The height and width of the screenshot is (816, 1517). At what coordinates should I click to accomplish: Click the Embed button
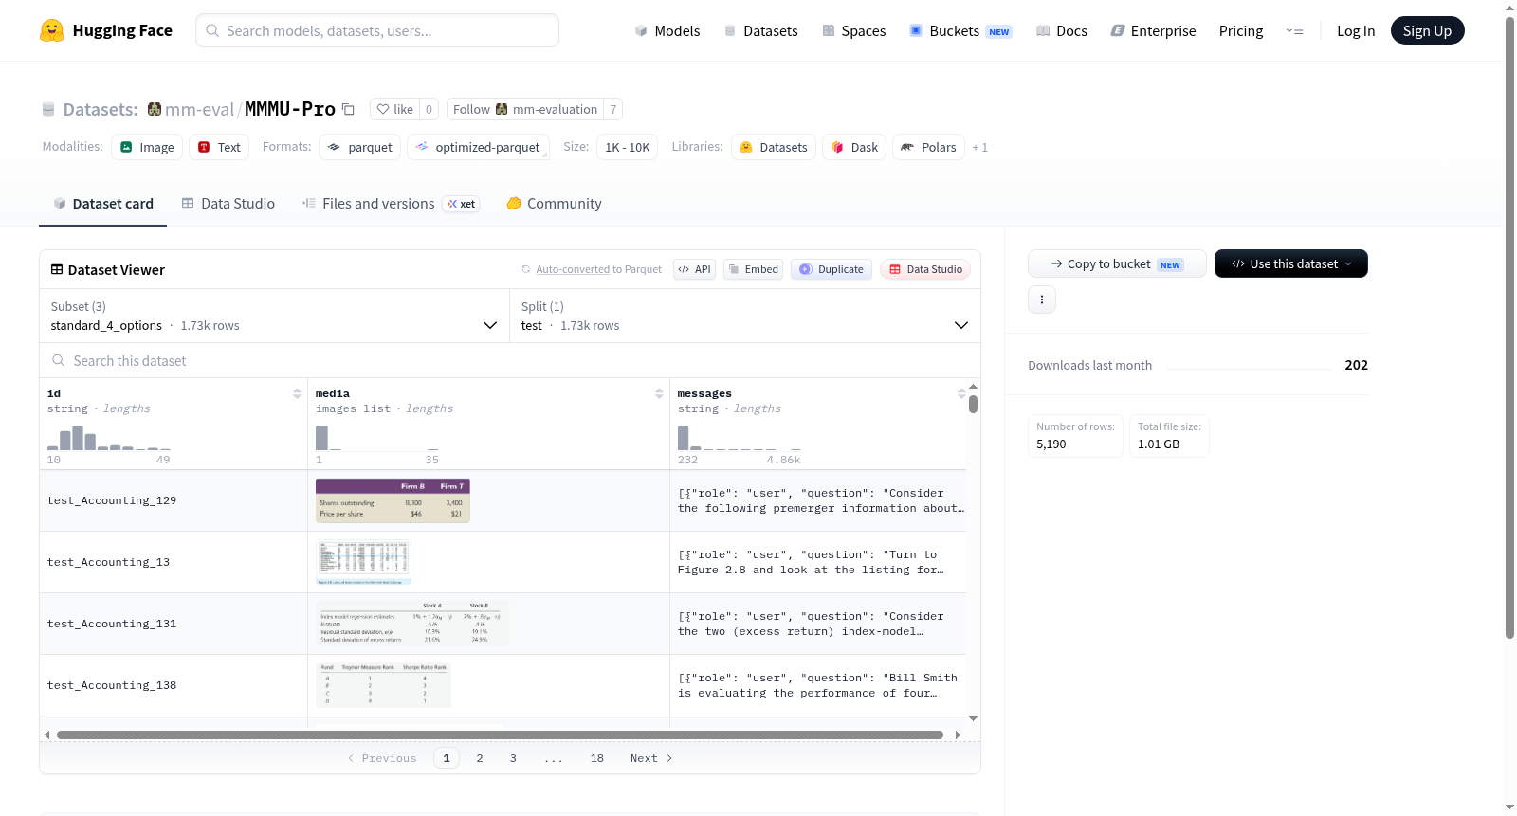[753, 269]
